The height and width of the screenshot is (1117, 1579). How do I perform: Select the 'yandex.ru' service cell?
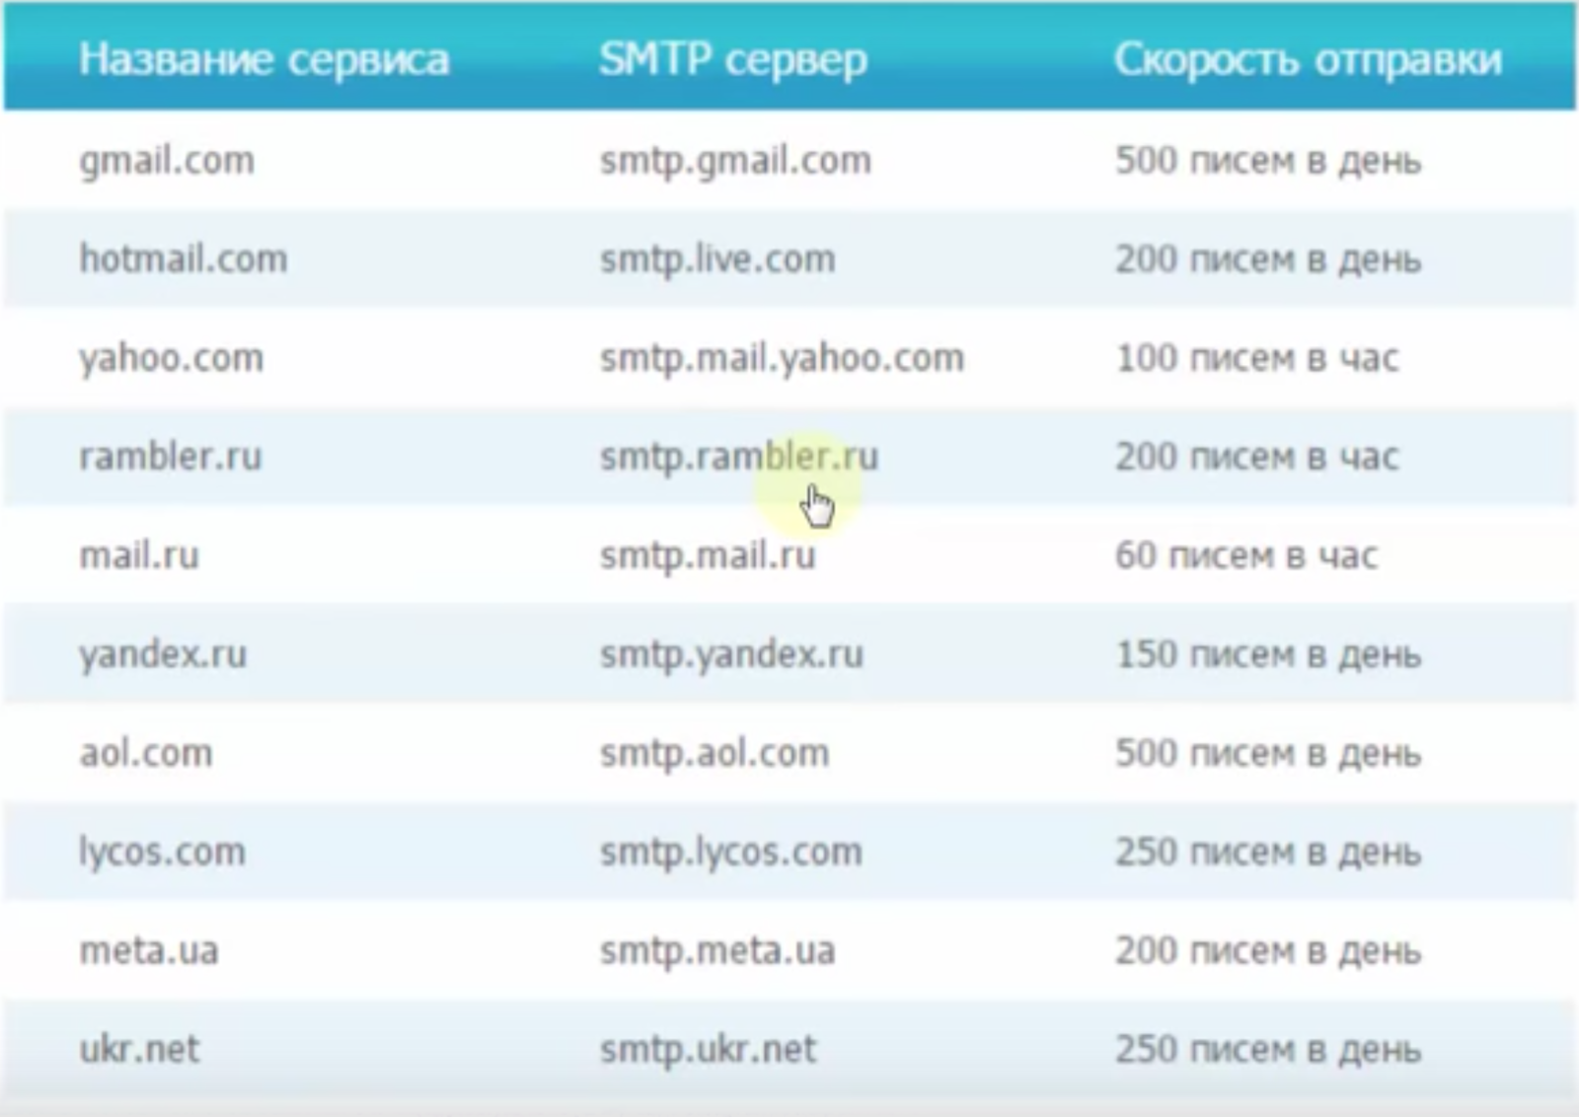tap(163, 654)
